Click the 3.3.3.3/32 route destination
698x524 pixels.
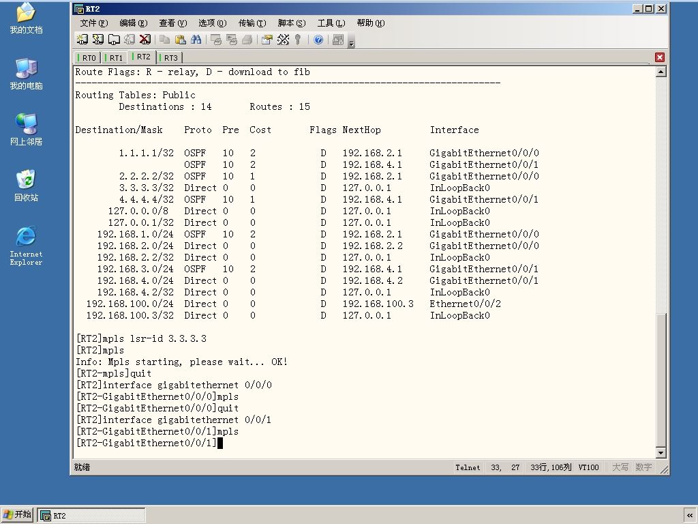(x=147, y=188)
